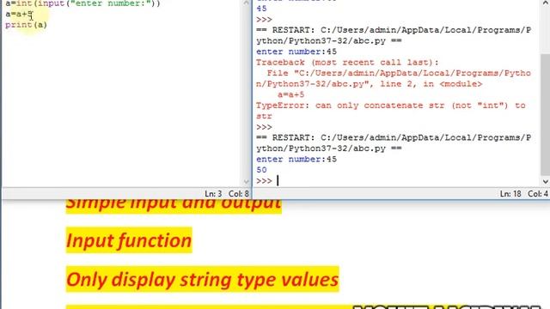Click the output value '50' in the shell
The height and width of the screenshot is (309, 550).
(x=261, y=170)
